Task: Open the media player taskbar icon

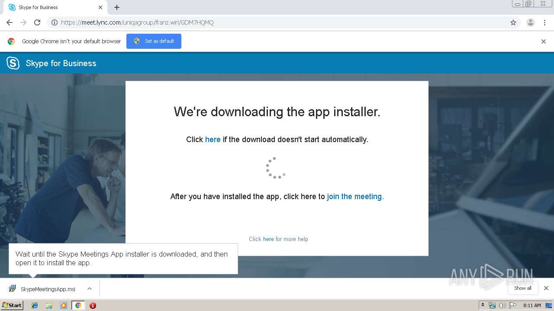Action: click(x=64, y=305)
